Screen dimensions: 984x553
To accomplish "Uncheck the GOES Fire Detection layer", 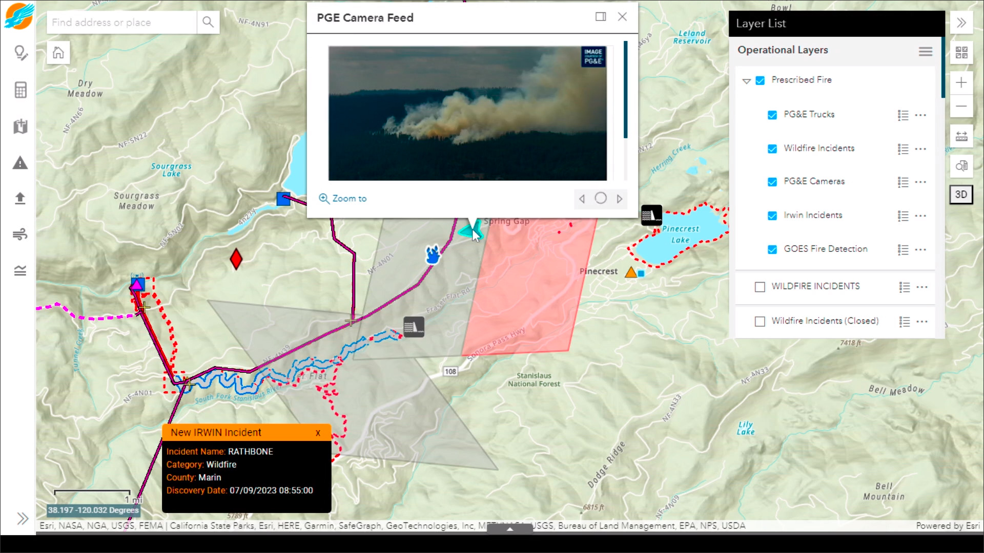I will click(x=772, y=249).
